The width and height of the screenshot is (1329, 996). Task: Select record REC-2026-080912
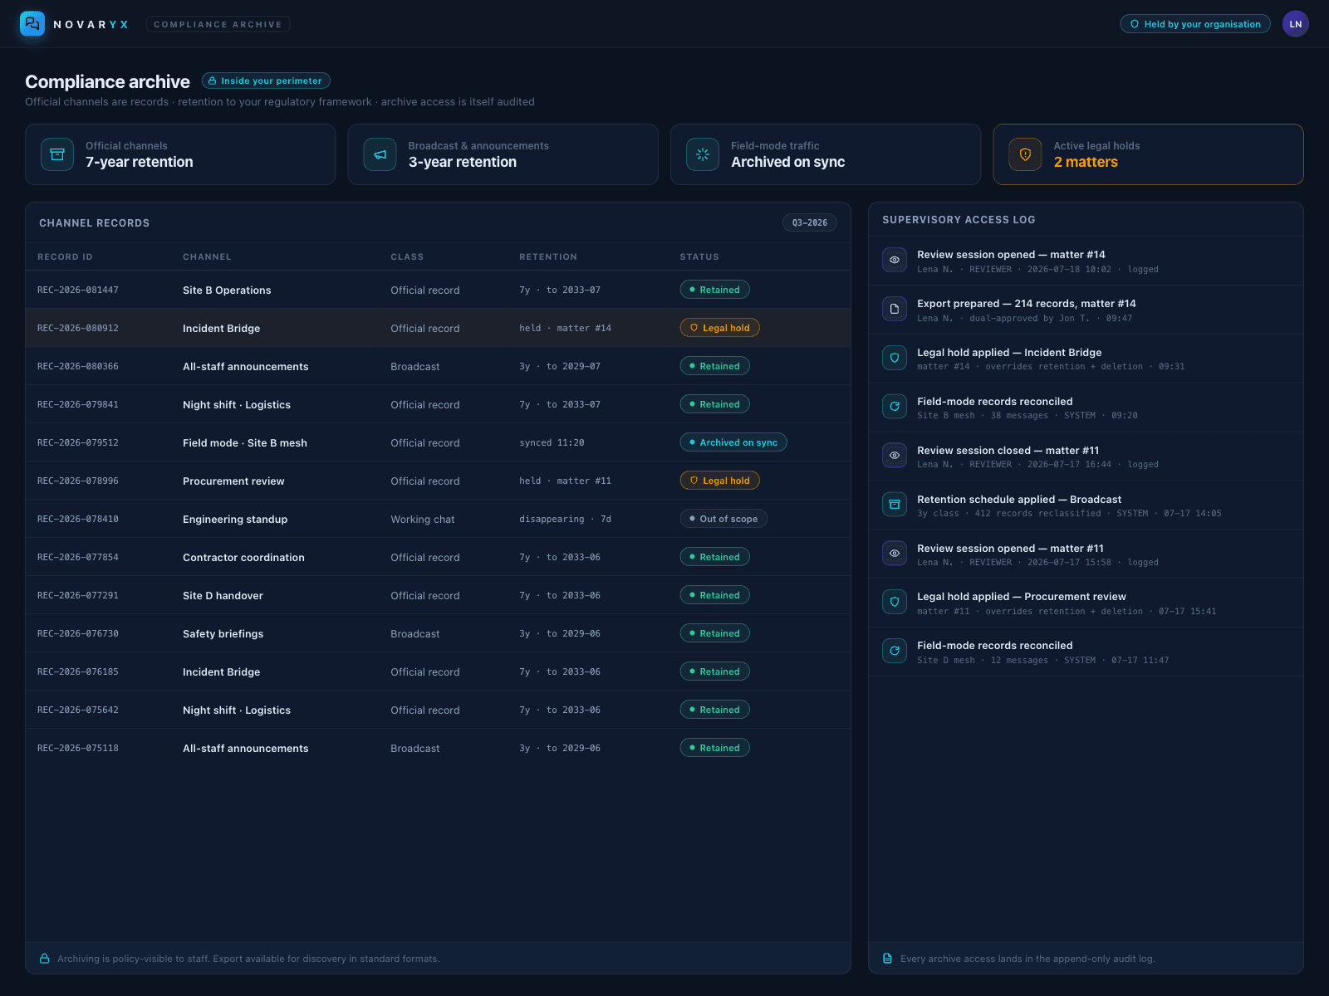pos(78,328)
